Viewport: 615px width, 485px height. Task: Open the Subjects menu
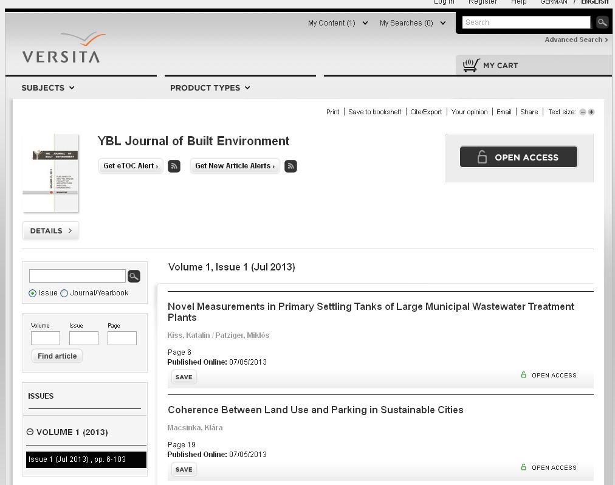(x=48, y=88)
